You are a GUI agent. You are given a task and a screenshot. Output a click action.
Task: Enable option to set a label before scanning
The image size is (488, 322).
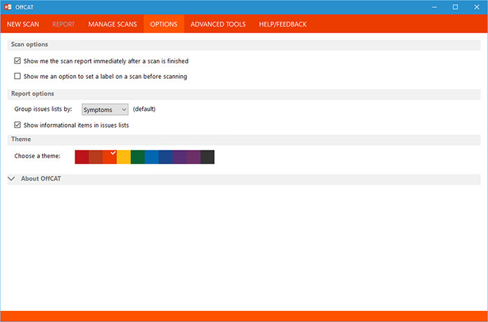[x=17, y=76]
